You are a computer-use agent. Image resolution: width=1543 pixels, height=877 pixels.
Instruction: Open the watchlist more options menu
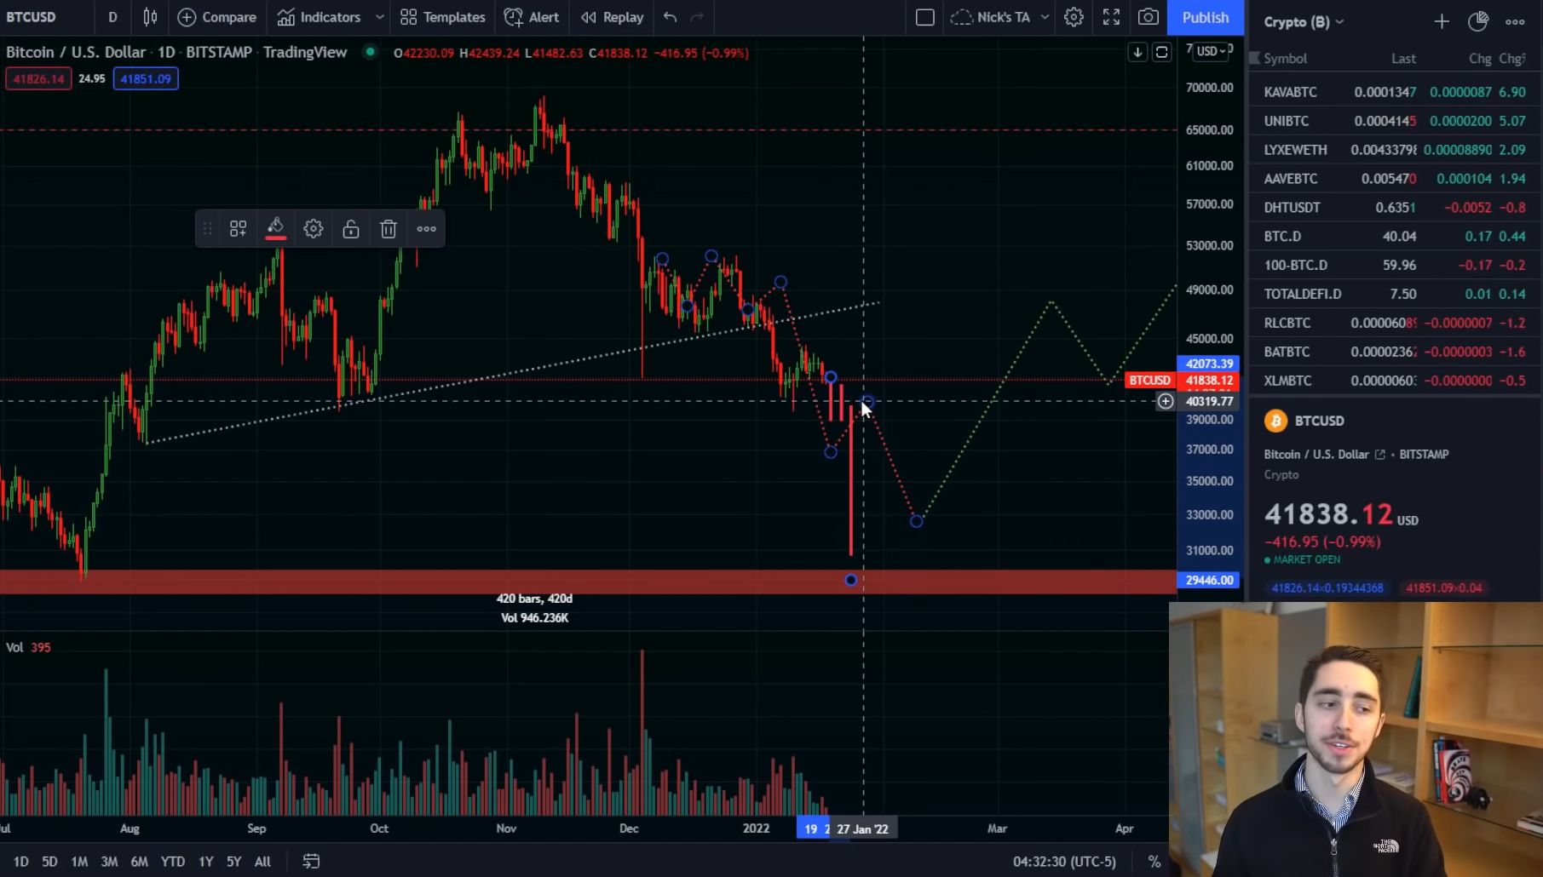[1515, 21]
